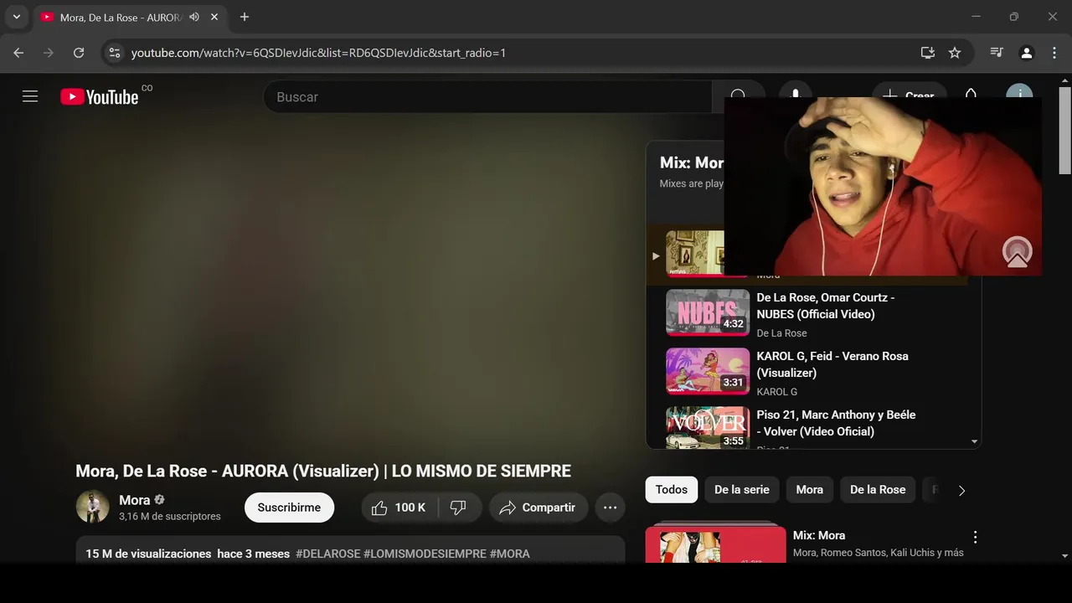The image size is (1072, 603).
Task: Click 'De La Rose' channel under NUBES
Action: click(781, 333)
